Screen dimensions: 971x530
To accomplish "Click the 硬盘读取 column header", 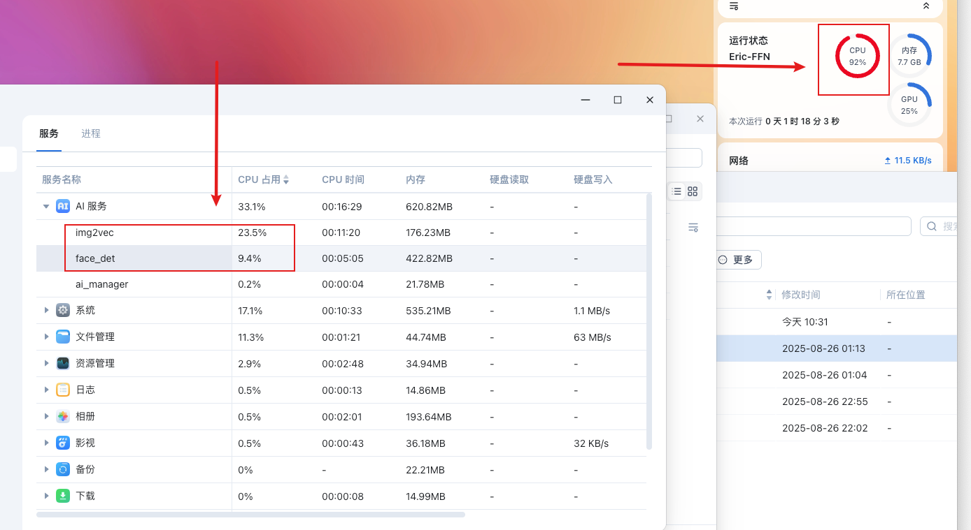I will click(509, 179).
